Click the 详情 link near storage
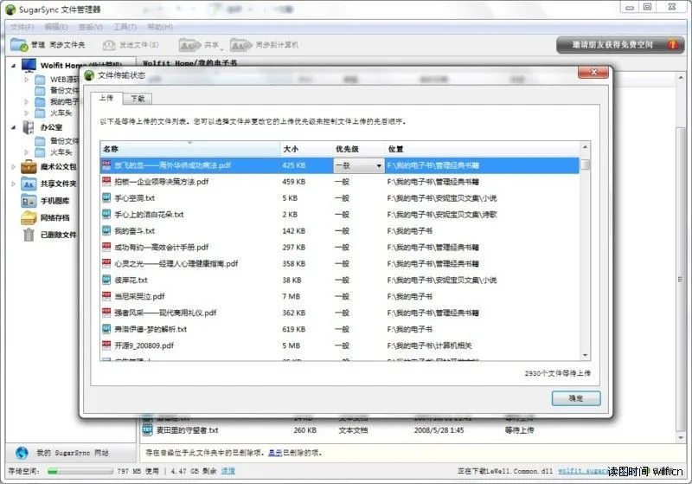692x484 pixels. [227, 471]
